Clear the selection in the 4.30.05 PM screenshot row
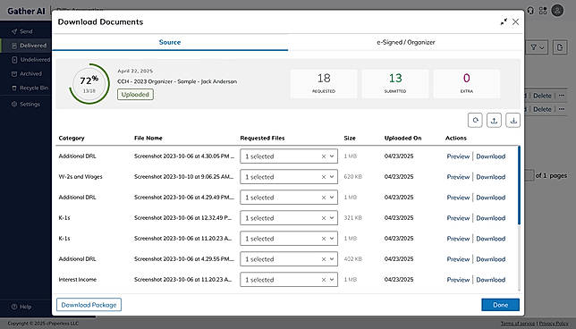Image resolution: width=576 pixels, height=329 pixels. click(324, 156)
